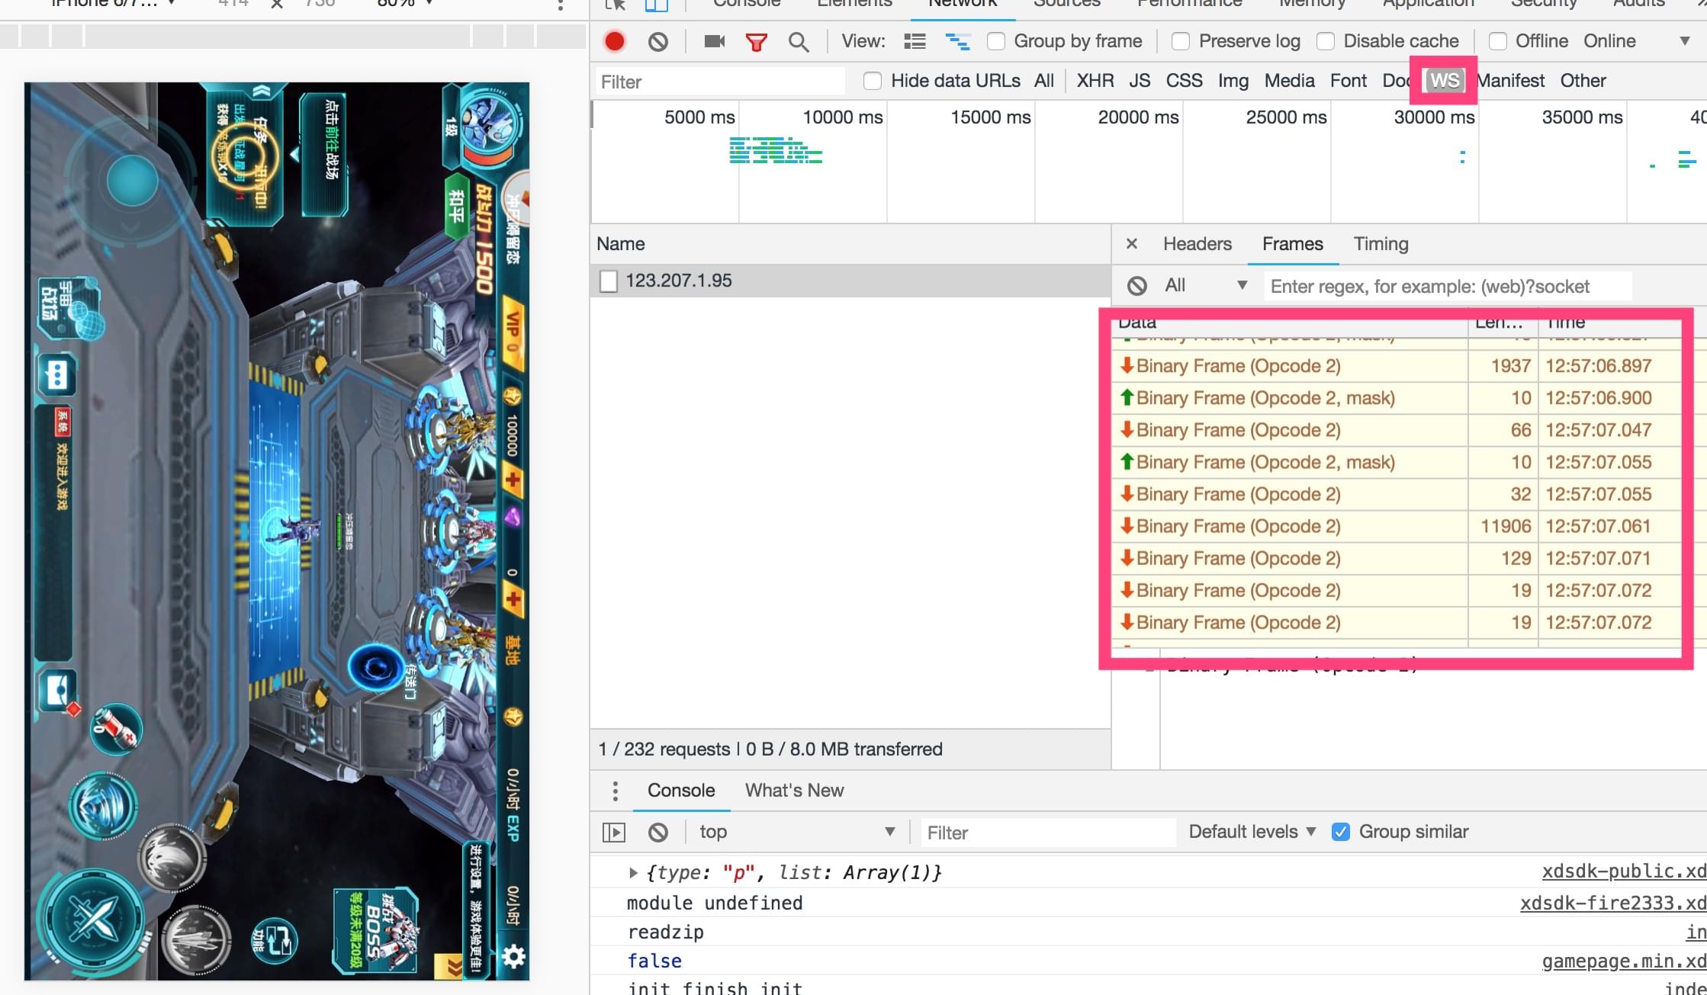Enable Preserve log checkbox

(x=1180, y=41)
